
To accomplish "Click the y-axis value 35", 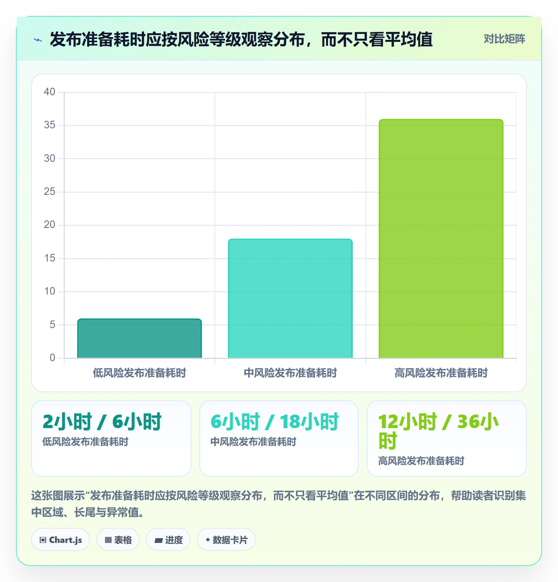I will [49, 125].
